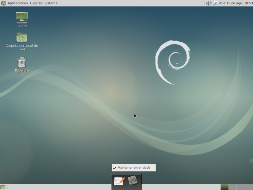Click the show desktop button in bottom panel
This screenshot has width=253, height=190.
click(3, 187)
